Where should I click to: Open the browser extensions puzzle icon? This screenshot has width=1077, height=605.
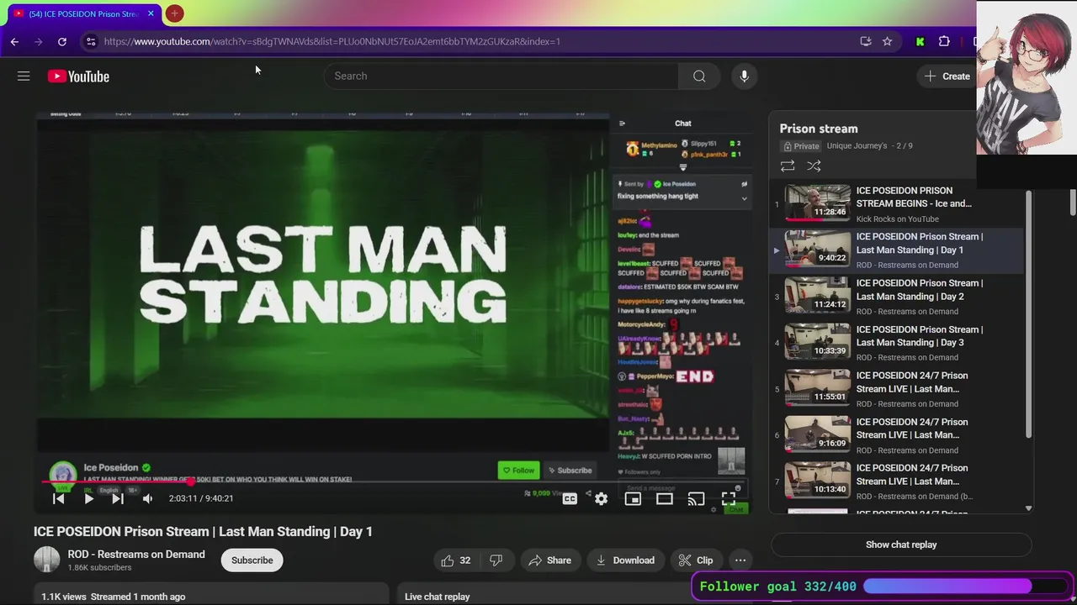pyautogui.click(x=944, y=41)
